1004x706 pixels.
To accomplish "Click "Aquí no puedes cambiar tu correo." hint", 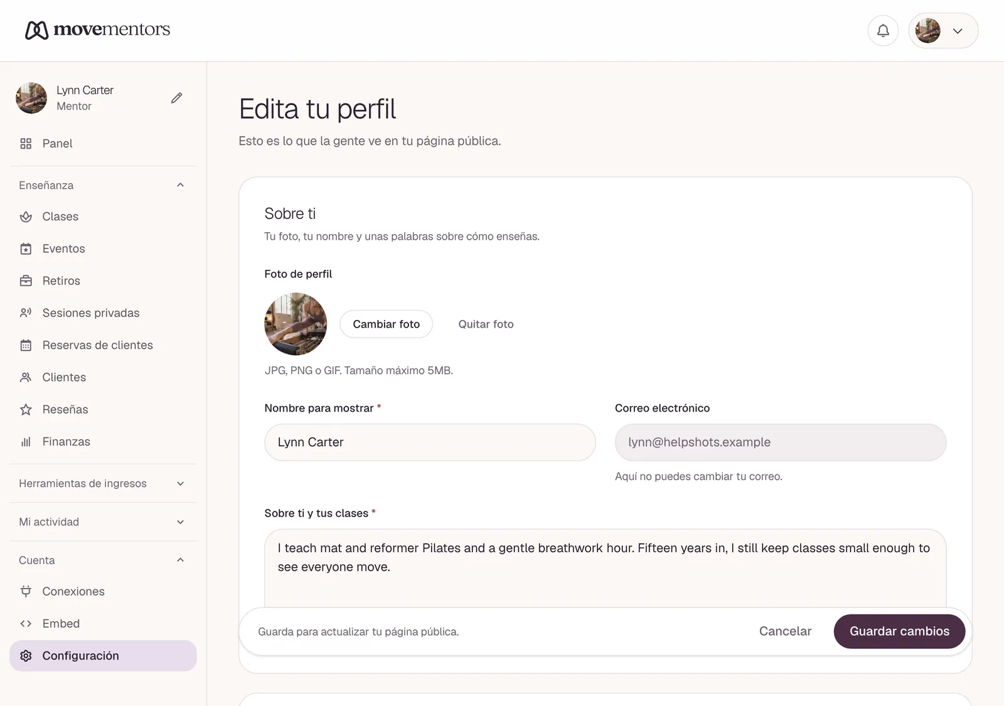I will click(x=698, y=476).
